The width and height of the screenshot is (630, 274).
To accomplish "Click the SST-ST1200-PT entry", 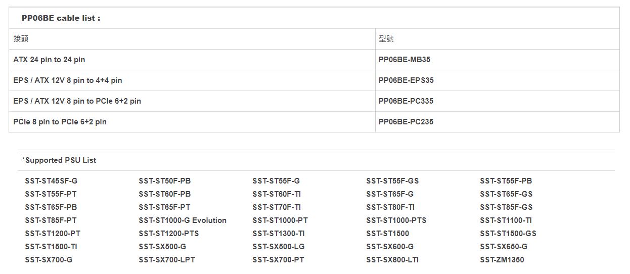I will [53, 234].
